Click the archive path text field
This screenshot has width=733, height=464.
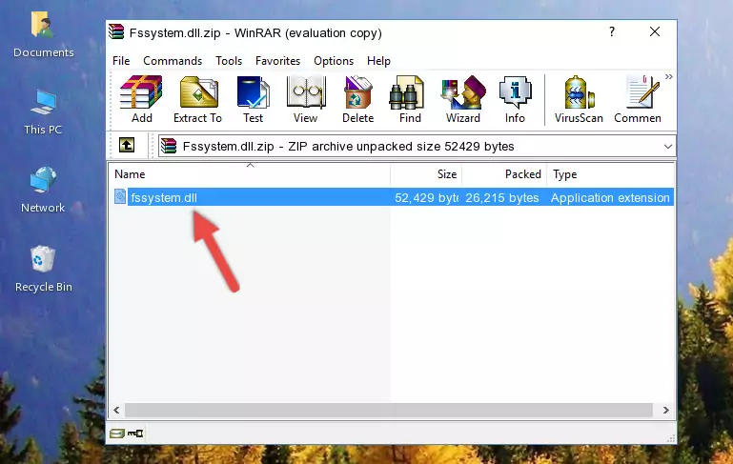point(417,147)
